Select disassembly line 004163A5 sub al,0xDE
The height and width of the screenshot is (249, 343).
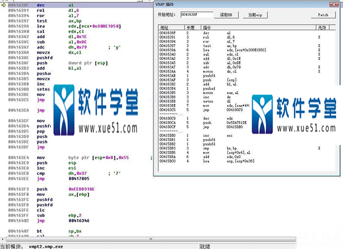80,42
